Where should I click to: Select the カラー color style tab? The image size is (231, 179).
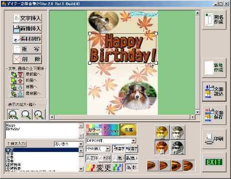(x=94, y=130)
